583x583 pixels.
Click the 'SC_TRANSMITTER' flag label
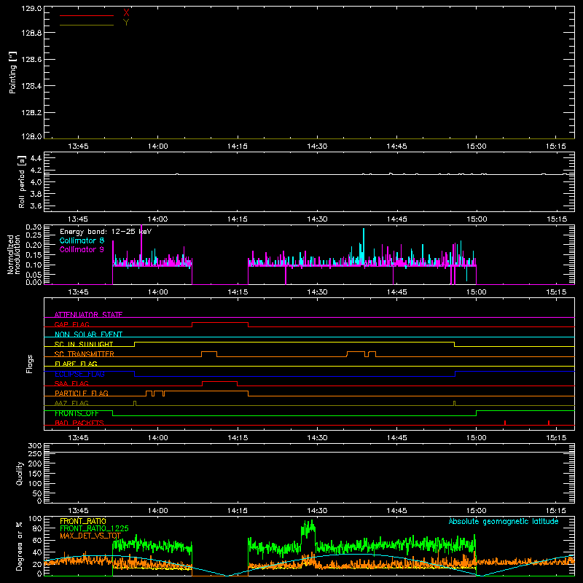tap(85, 354)
